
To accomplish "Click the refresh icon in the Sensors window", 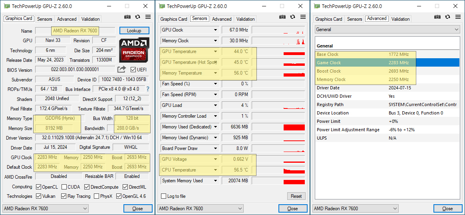I will click(293, 17).
